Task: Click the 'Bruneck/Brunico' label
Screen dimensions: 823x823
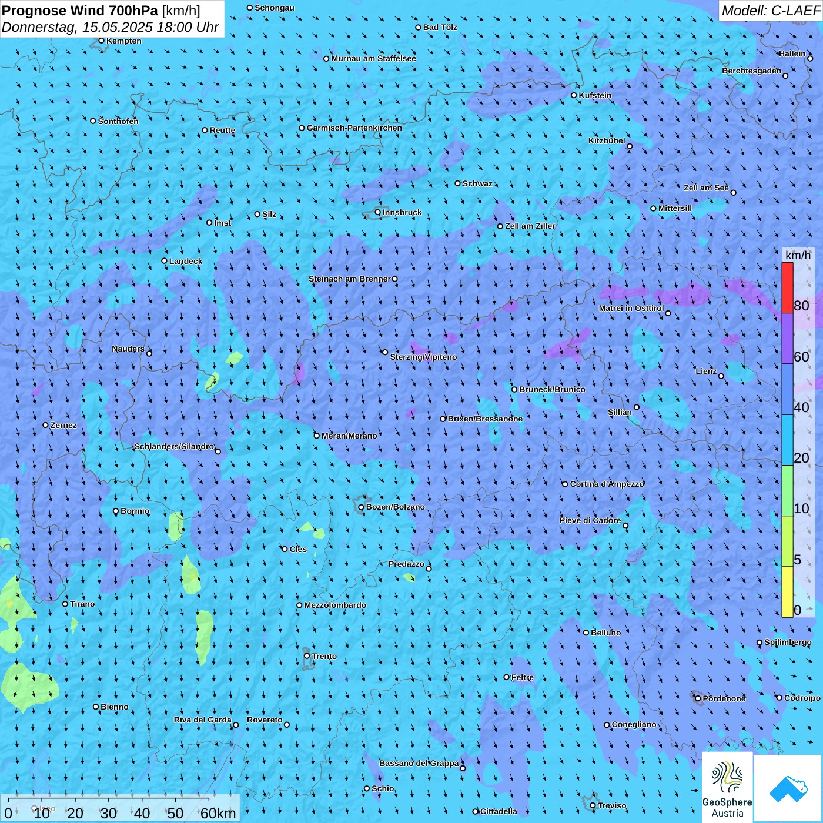Action: click(553, 389)
